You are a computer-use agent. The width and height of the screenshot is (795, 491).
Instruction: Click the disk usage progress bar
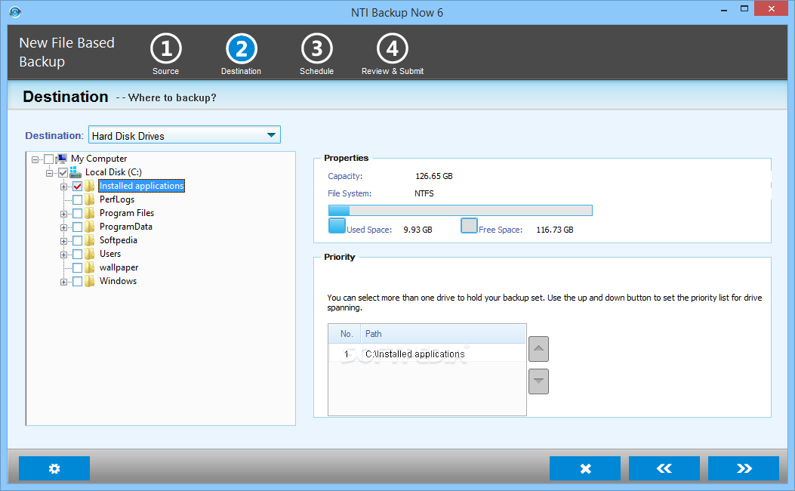tap(461, 211)
